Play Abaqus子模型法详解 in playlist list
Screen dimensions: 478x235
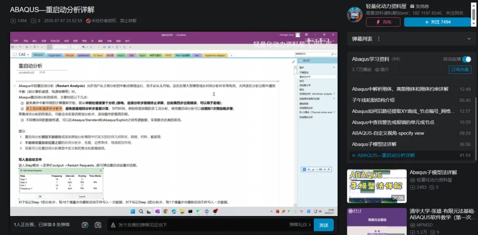point(412,144)
